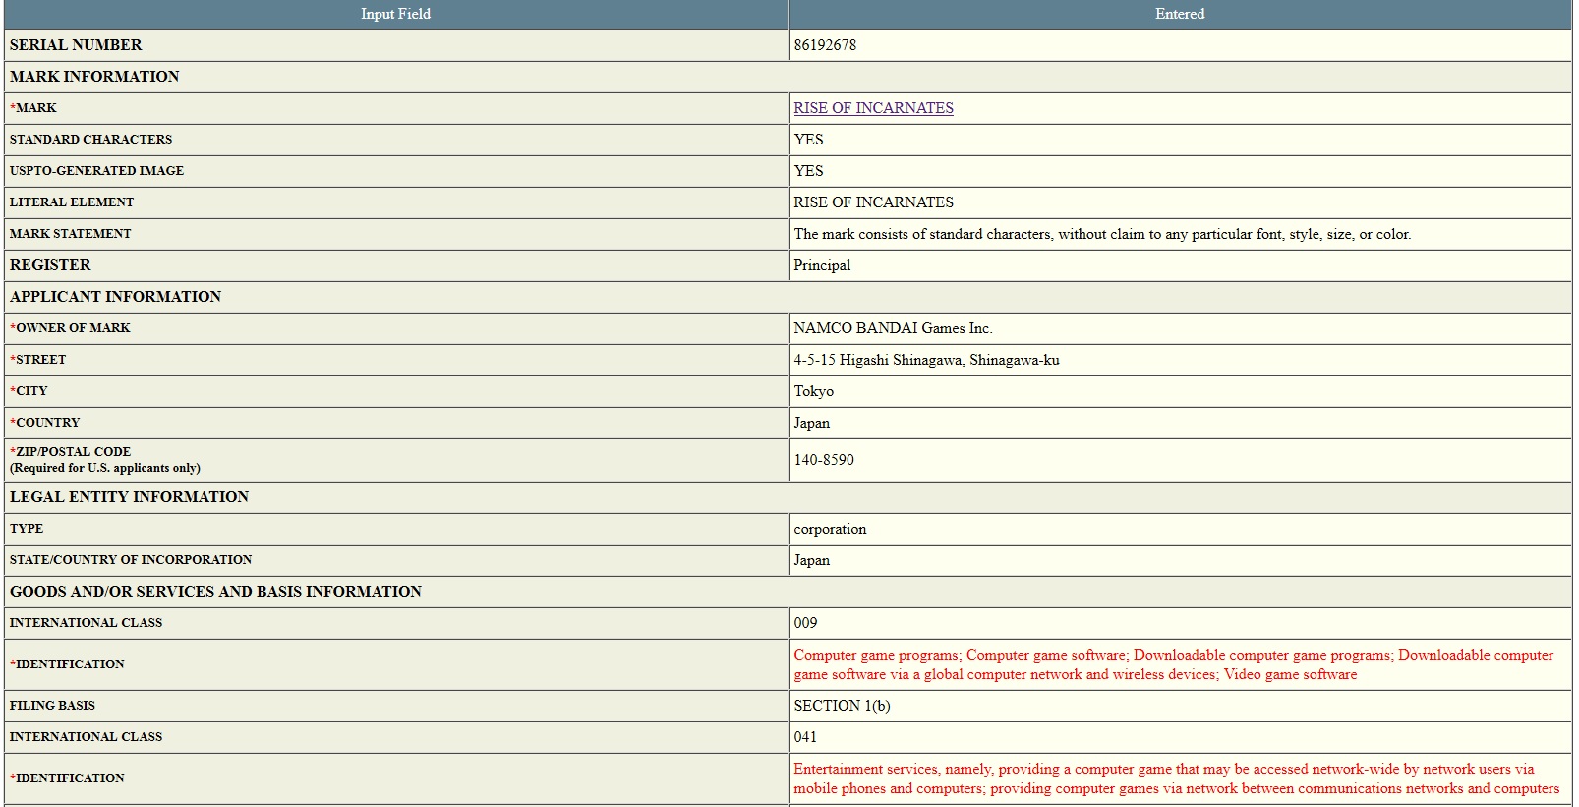The image size is (1579, 807).
Task: Select Japan in State/Country of Incorporation row
Action: [x=811, y=560]
